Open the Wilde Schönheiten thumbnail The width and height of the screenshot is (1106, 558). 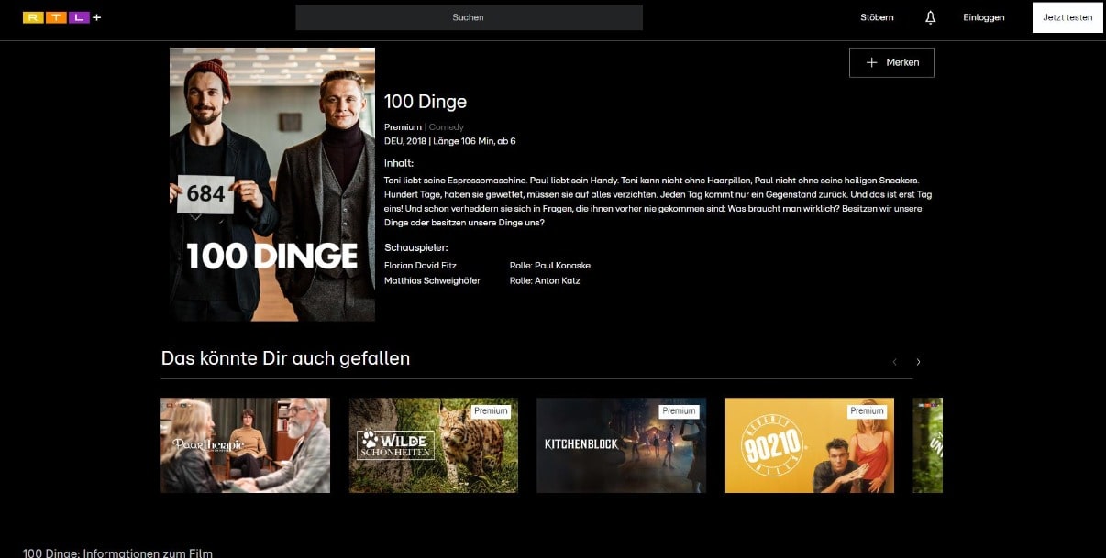click(433, 445)
